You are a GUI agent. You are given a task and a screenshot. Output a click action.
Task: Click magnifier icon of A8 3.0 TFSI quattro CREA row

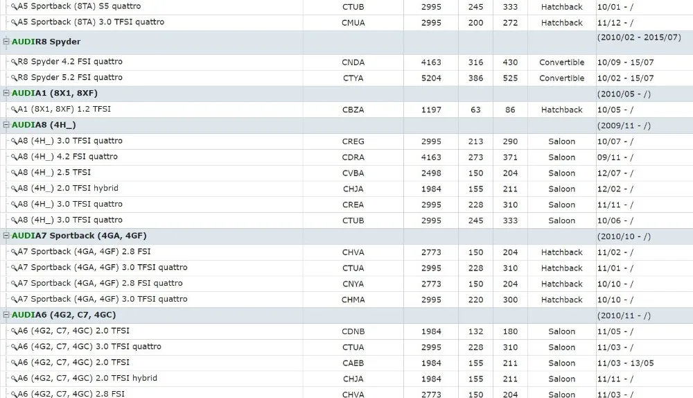pos(14,205)
